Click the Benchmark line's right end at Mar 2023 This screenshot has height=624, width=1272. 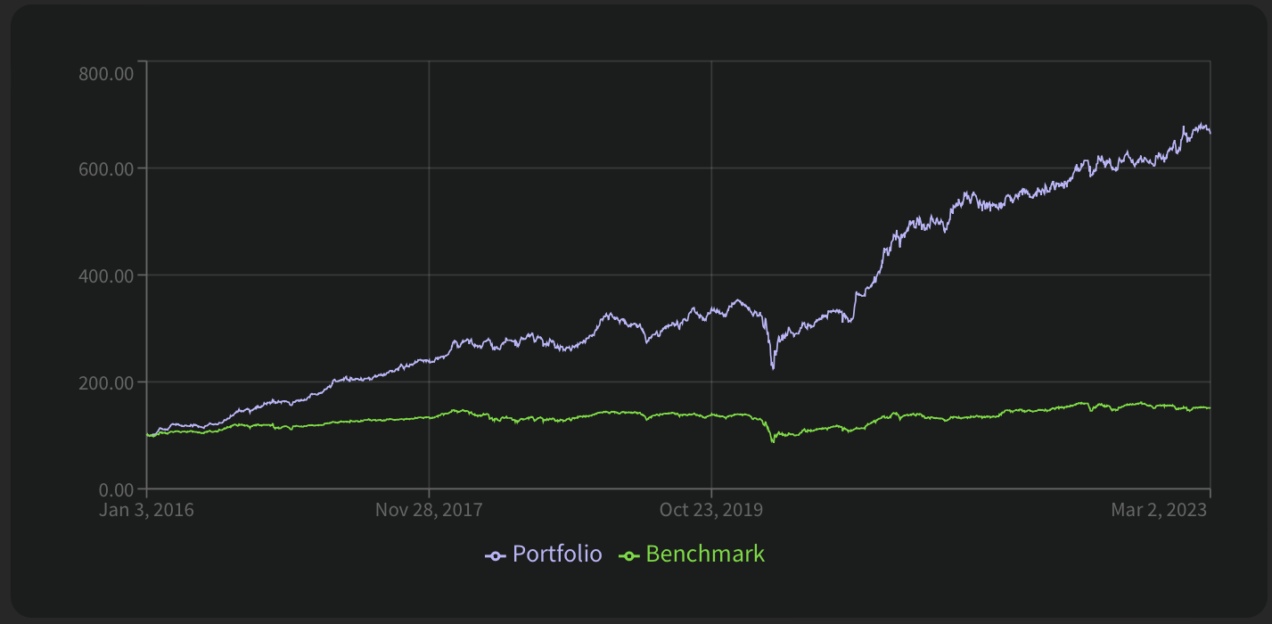pyautogui.click(x=1209, y=408)
